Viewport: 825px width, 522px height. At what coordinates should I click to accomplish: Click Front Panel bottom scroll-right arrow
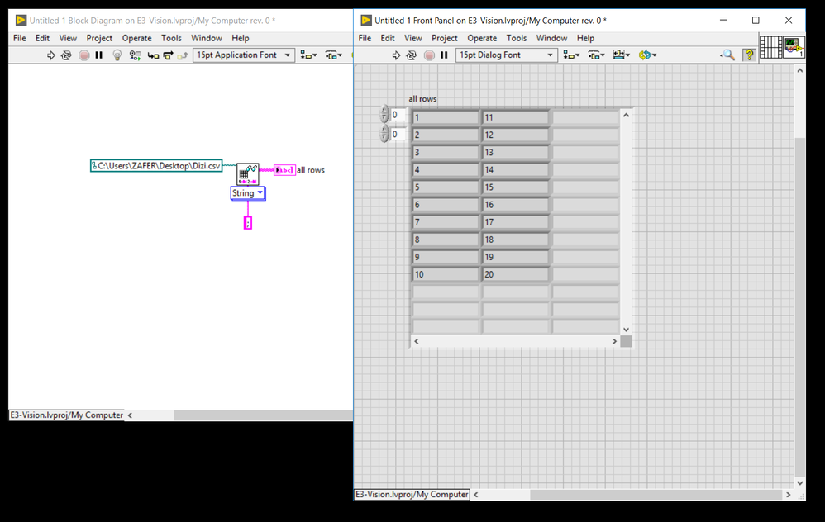(x=788, y=495)
